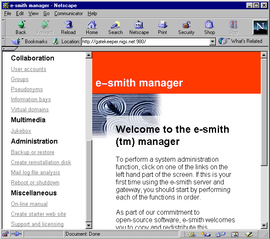Click the Forward navigation icon
Image resolution: width=270 pixels, height=239 pixels.
click(45, 24)
